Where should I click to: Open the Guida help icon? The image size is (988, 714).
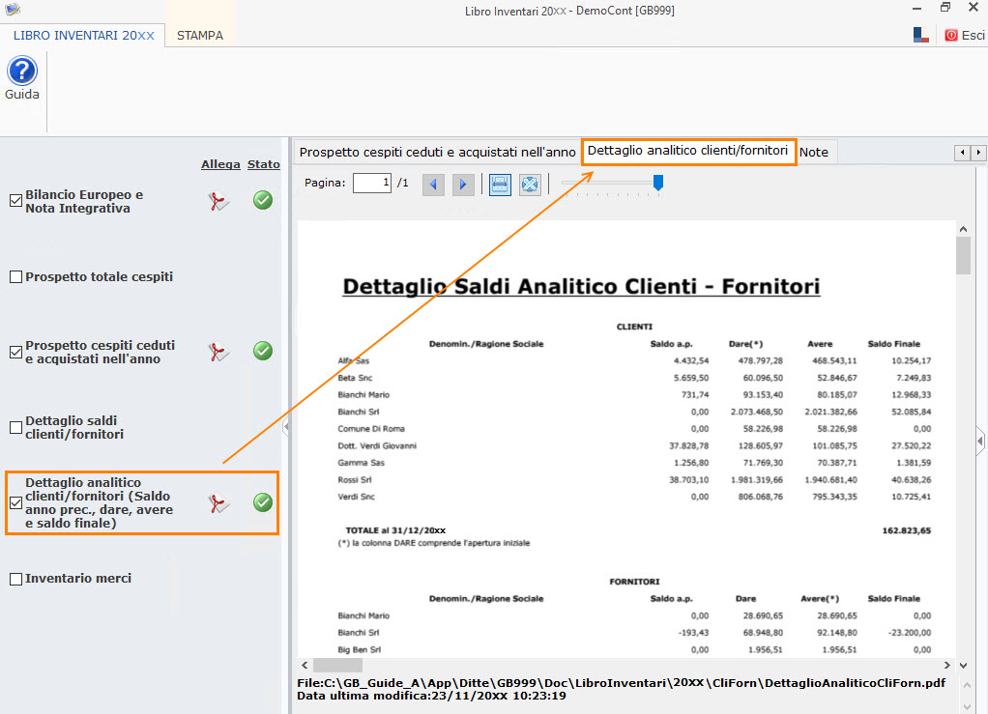tap(20, 71)
